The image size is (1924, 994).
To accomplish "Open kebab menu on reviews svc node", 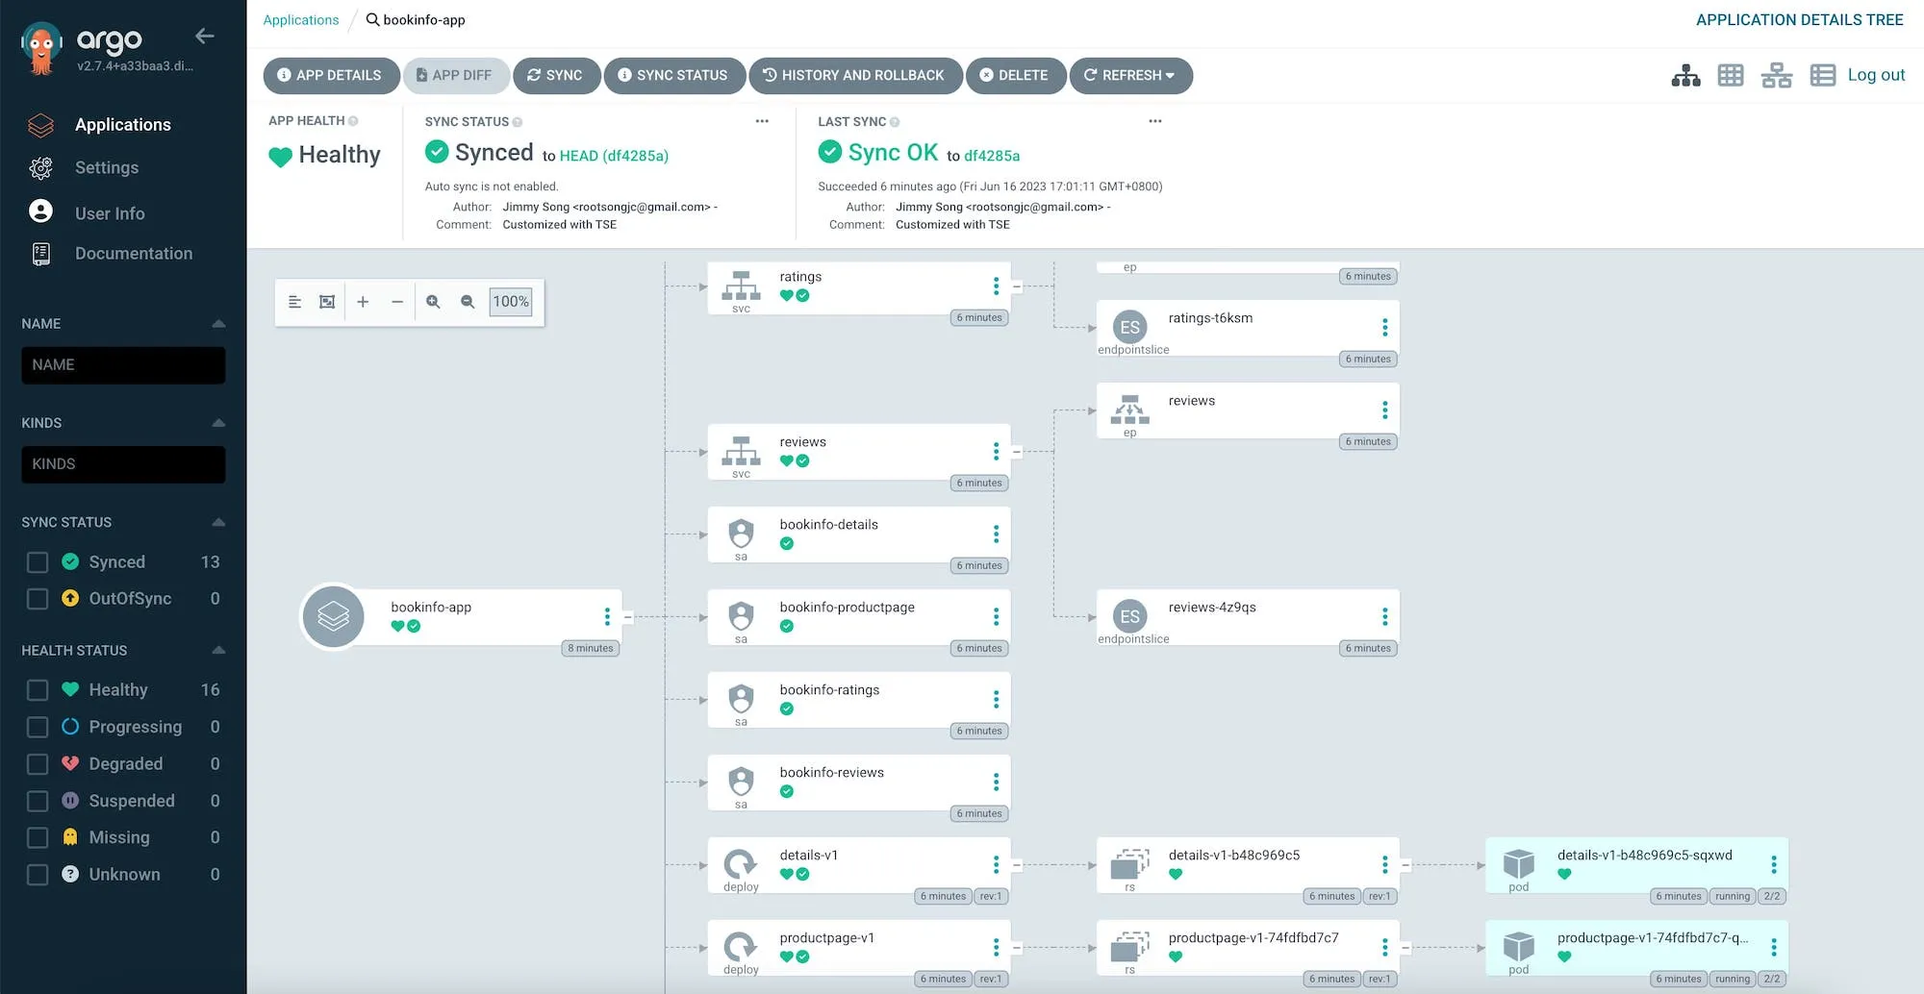I will (996, 452).
